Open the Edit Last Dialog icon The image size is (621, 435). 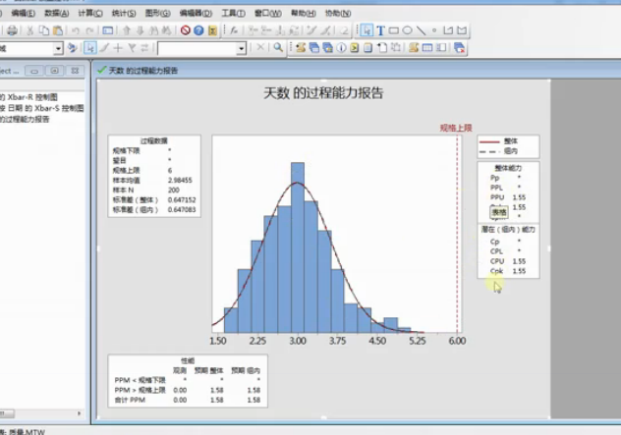tap(108, 30)
